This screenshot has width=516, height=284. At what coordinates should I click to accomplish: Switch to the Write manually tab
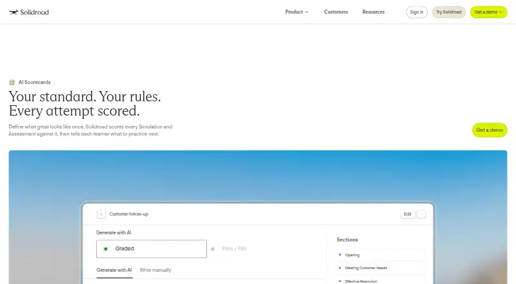[x=155, y=270]
